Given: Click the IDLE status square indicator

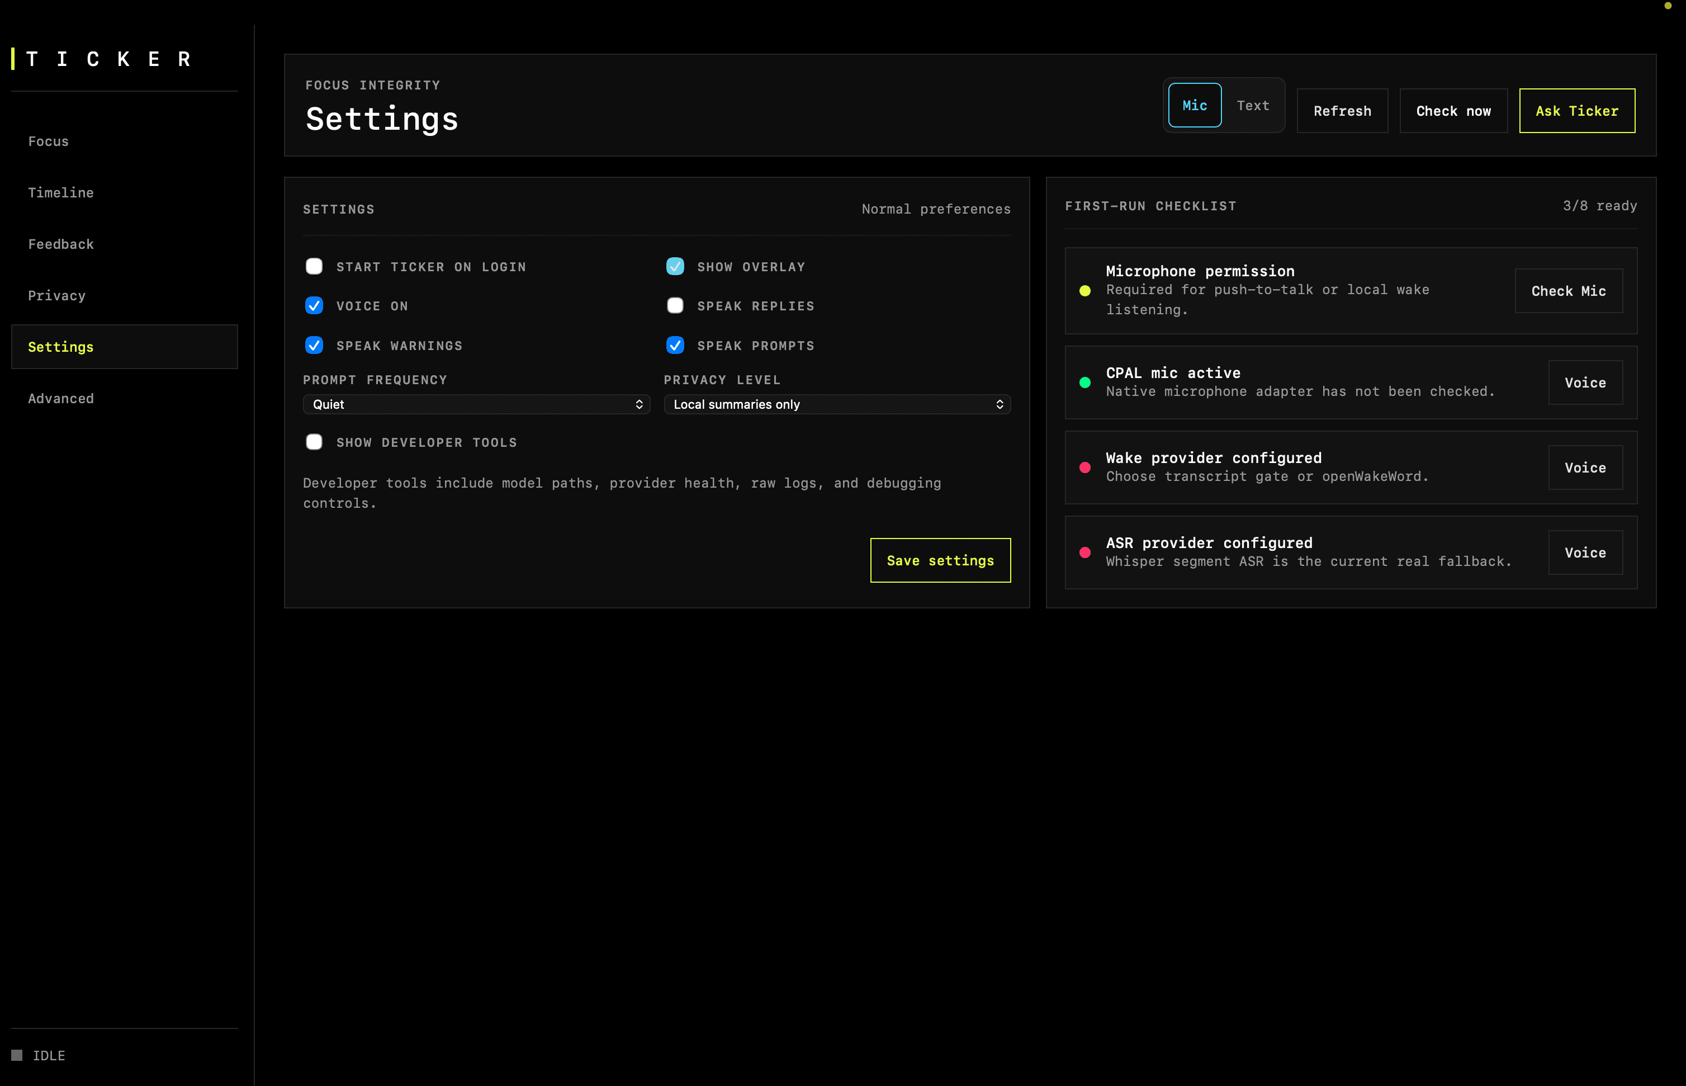Looking at the screenshot, I should (17, 1055).
